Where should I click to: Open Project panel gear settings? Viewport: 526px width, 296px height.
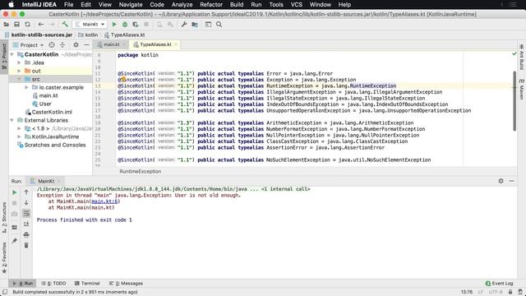point(76,44)
